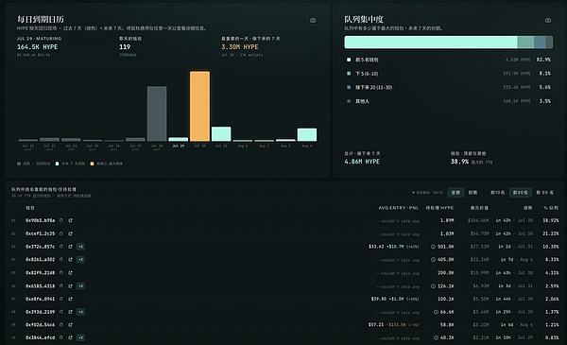567x345 pixels.
Task: Open external link for wallet 0xe8fe..0941
Action: coord(70,299)
